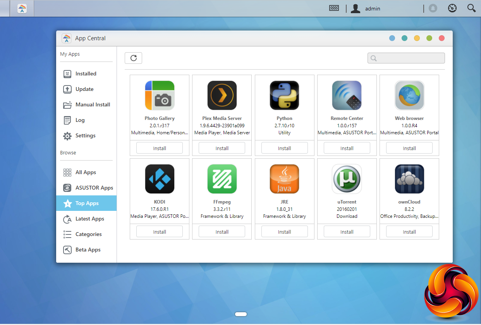This screenshot has width=481, height=325.
Task: Open the system gauge icon in top bar
Action: [x=452, y=8]
